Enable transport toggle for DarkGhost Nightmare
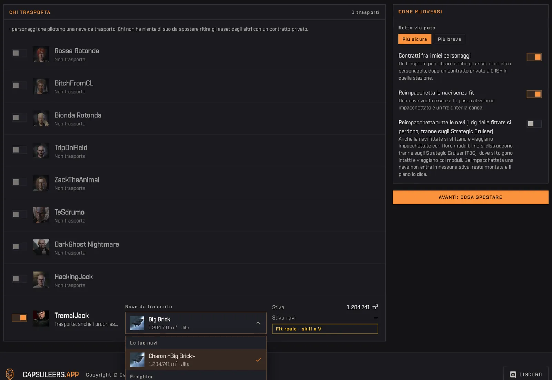Screen dimensions: 552x380 click(19, 246)
